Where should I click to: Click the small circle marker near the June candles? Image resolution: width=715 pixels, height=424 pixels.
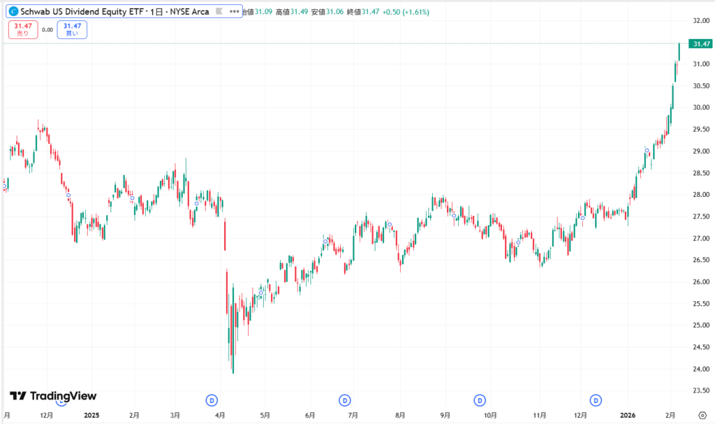pos(325,242)
